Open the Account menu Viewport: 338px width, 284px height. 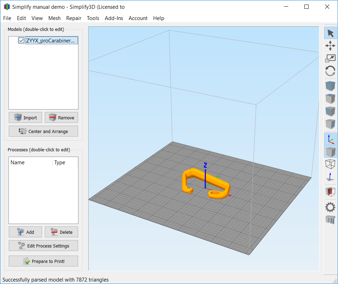click(138, 18)
